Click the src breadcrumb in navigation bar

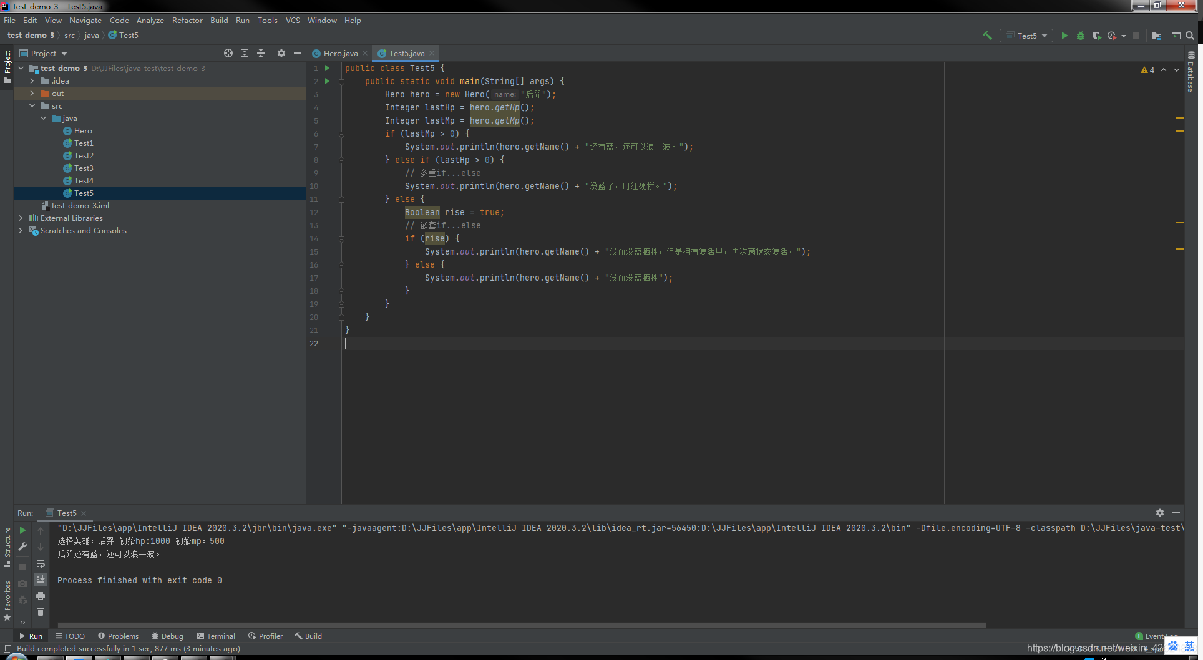69,36
